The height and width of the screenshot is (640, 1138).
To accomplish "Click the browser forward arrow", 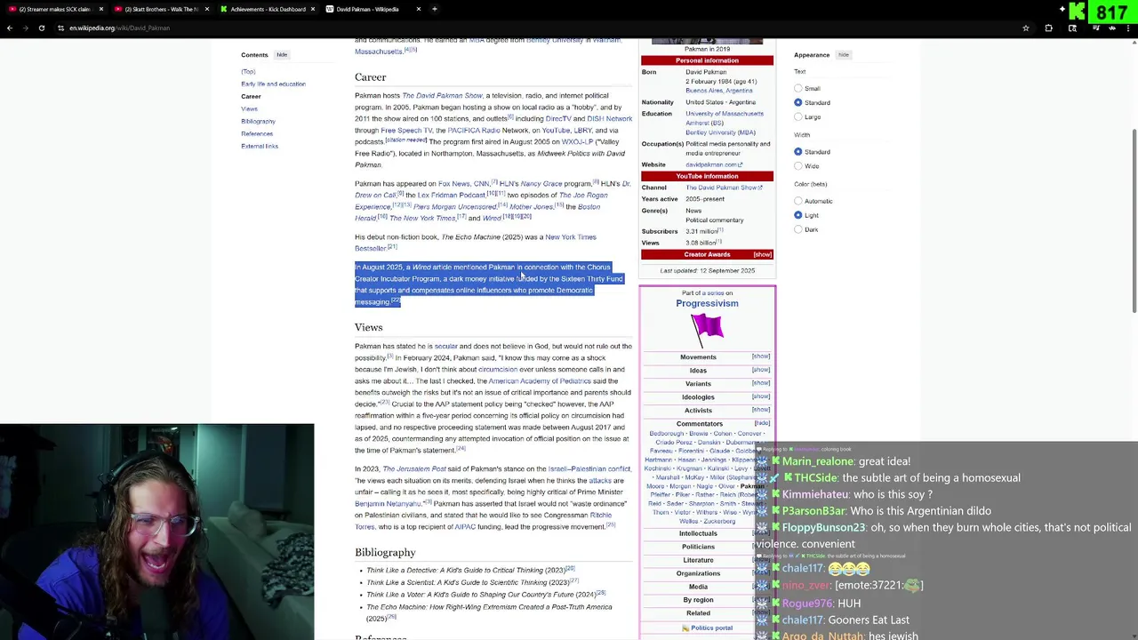I will pyautogui.click(x=25, y=28).
